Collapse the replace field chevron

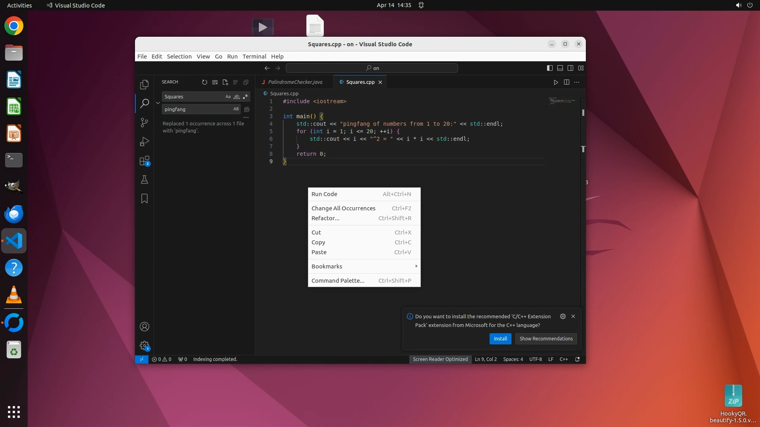pos(158,103)
